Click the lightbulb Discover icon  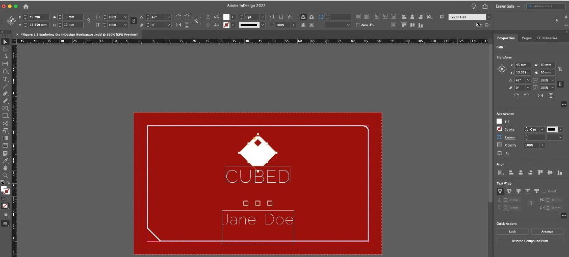tap(474, 7)
